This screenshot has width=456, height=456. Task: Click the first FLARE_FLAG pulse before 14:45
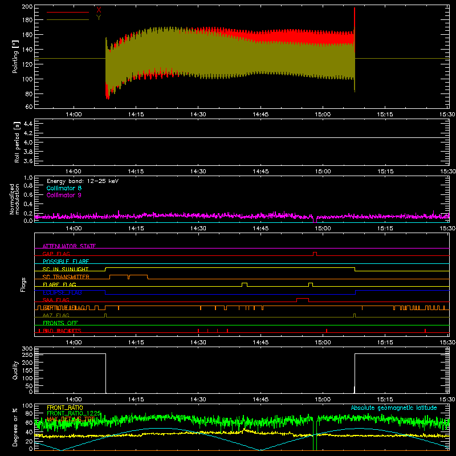pos(245,284)
